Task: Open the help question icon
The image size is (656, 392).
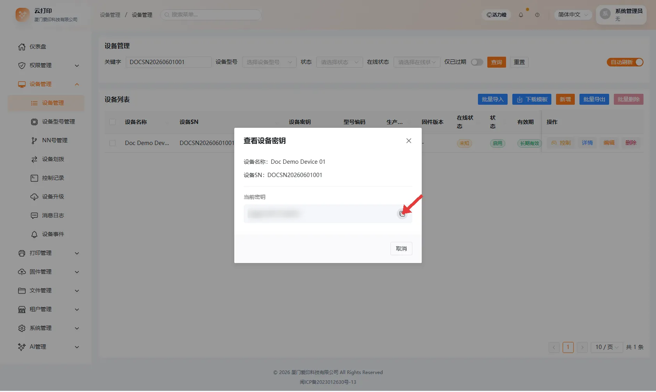Action: 537,15
